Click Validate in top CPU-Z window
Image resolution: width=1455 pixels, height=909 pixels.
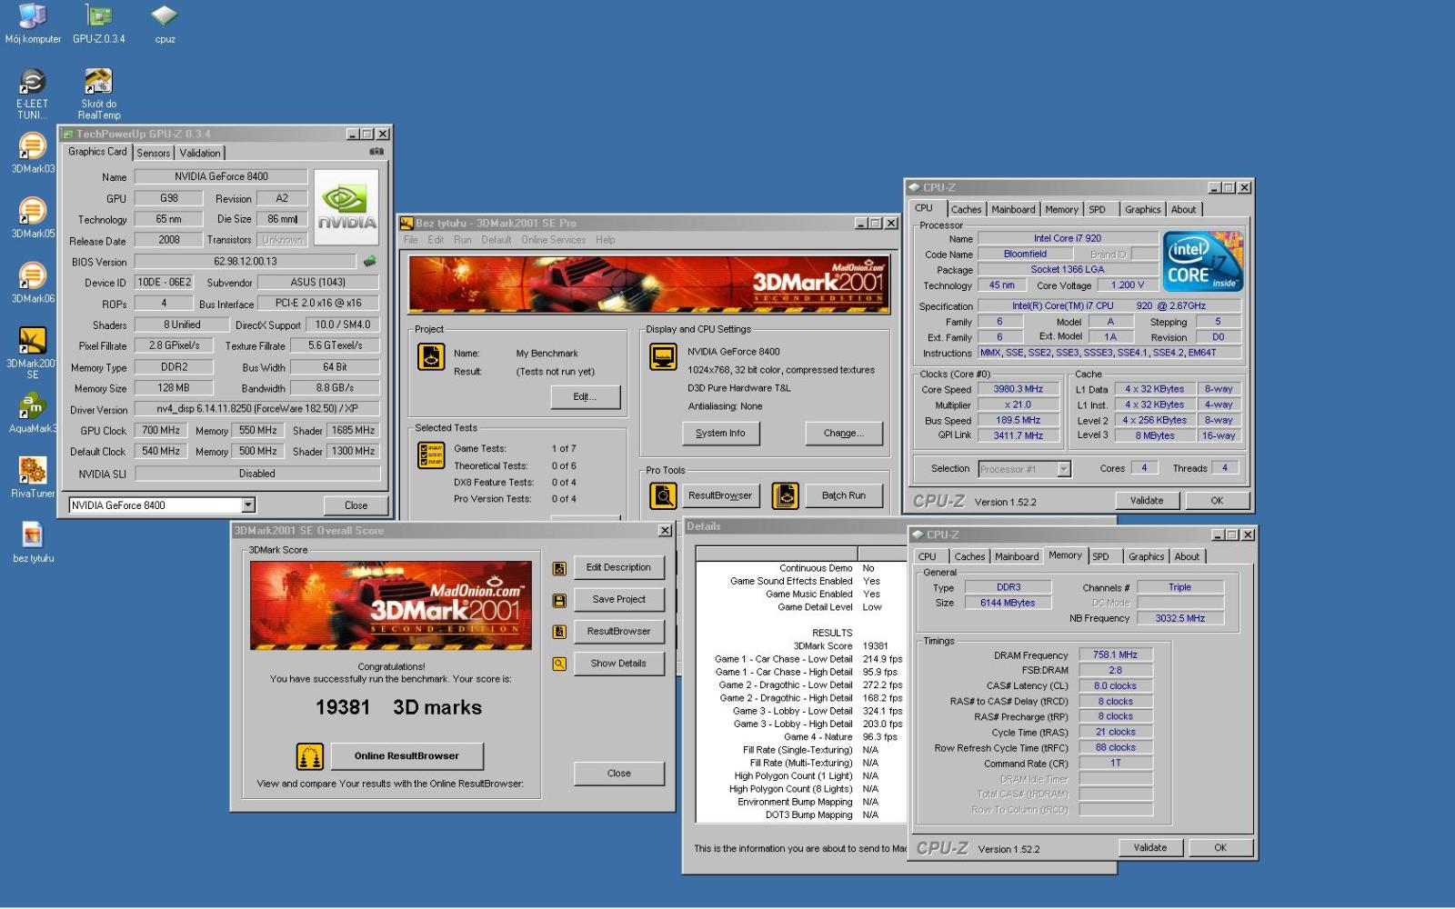[1147, 501]
